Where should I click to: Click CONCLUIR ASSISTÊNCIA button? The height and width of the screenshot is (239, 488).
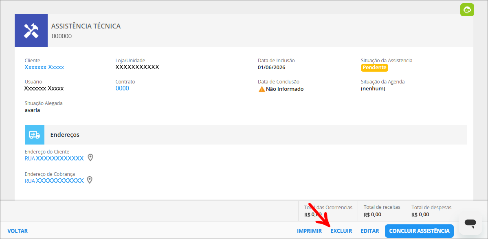(x=419, y=231)
